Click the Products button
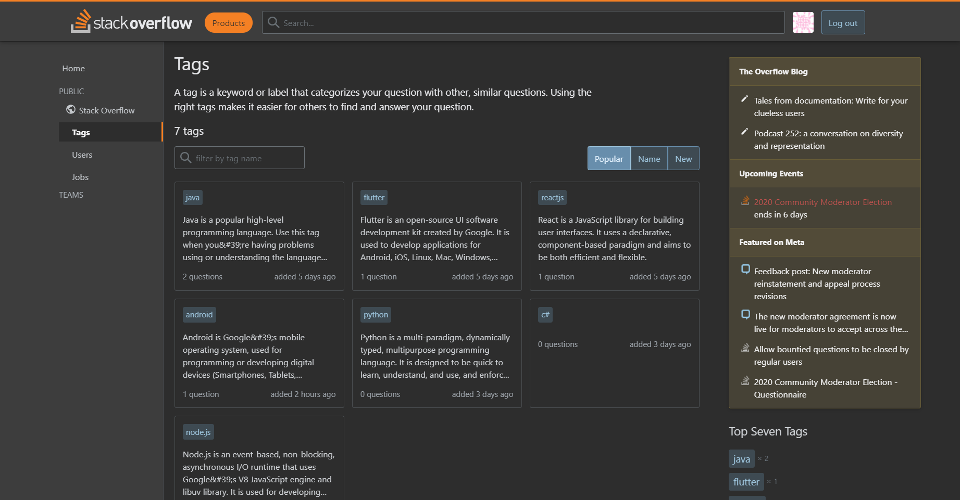Viewport: 960px width, 500px height. (x=228, y=22)
